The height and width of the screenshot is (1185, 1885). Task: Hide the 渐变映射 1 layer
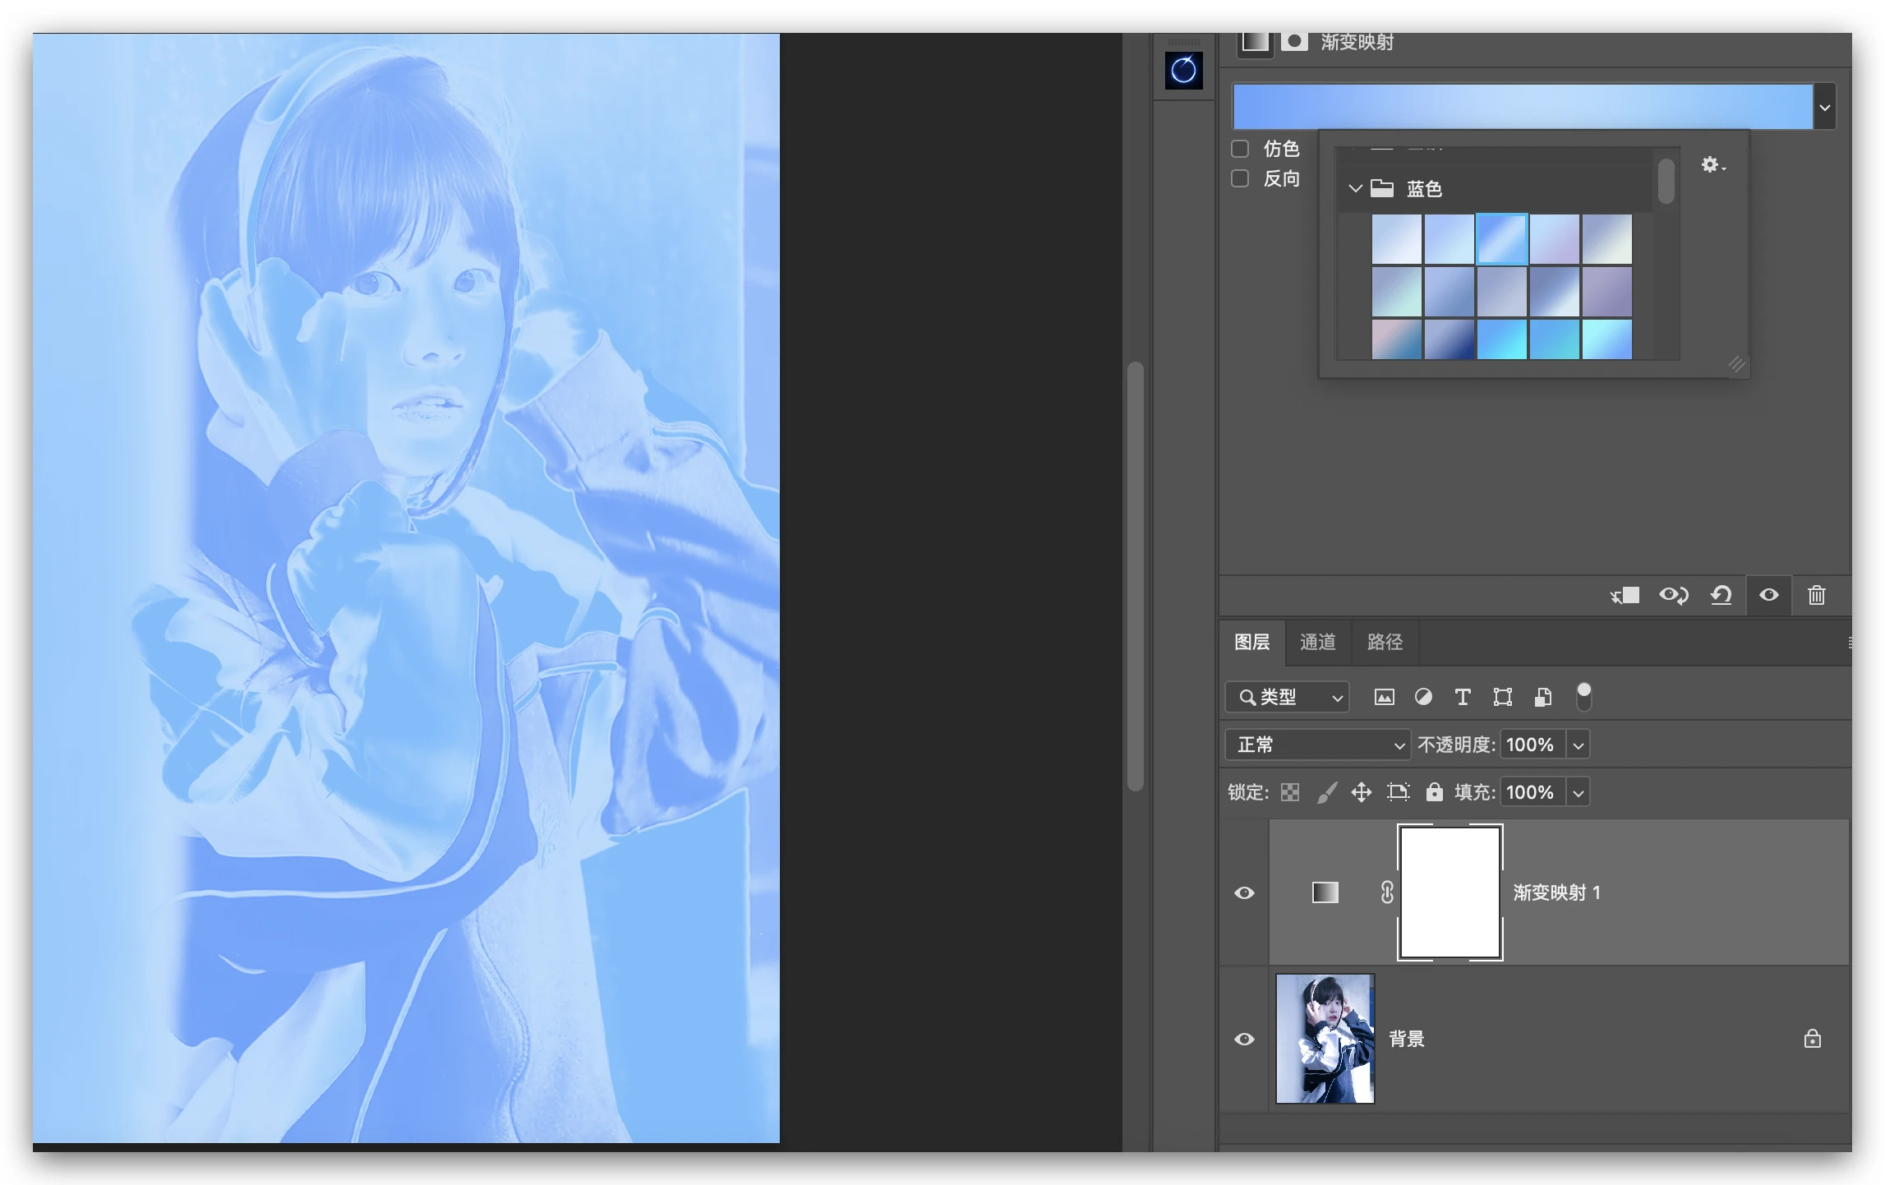(x=1244, y=892)
